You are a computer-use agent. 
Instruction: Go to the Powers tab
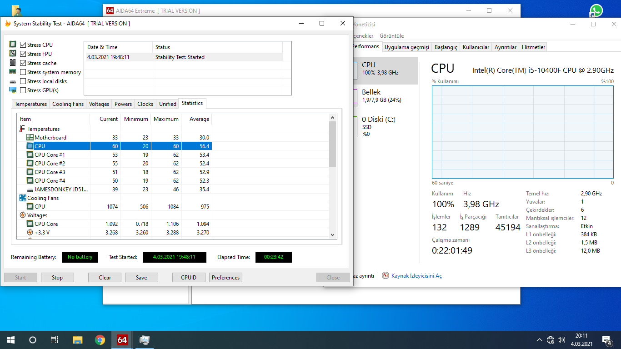pyautogui.click(x=123, y=104)
